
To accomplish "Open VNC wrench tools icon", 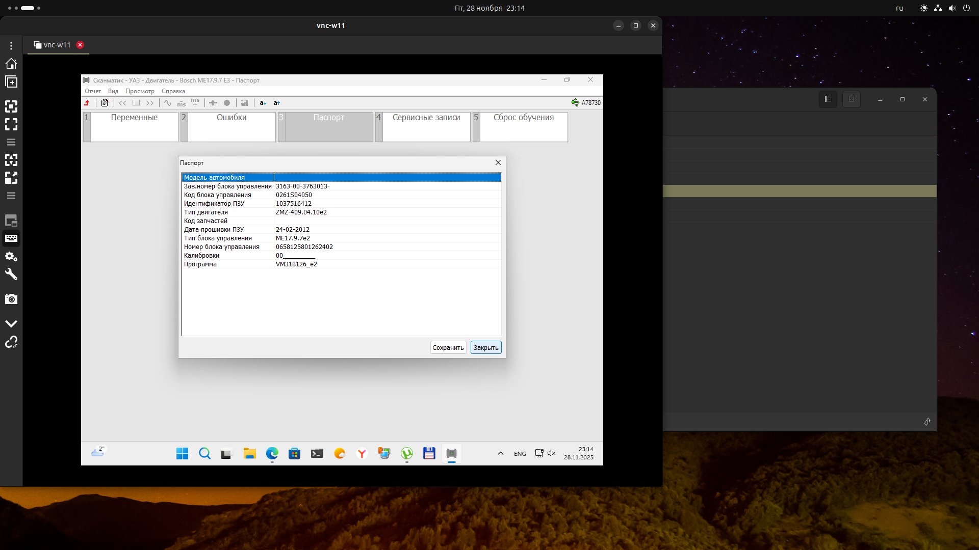I will (11, 274).
